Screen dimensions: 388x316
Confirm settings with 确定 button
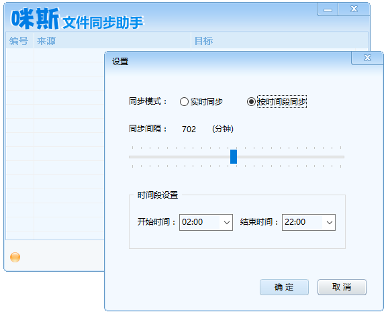(284, 287)
